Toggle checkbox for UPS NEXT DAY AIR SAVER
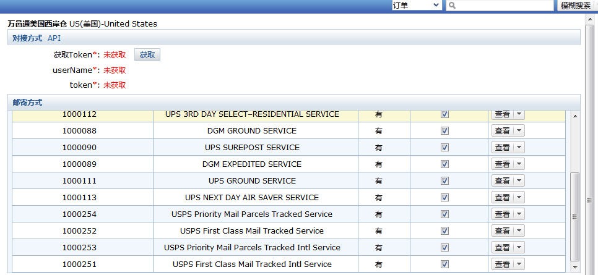This screenshot has width=598, height=275. 444,198
